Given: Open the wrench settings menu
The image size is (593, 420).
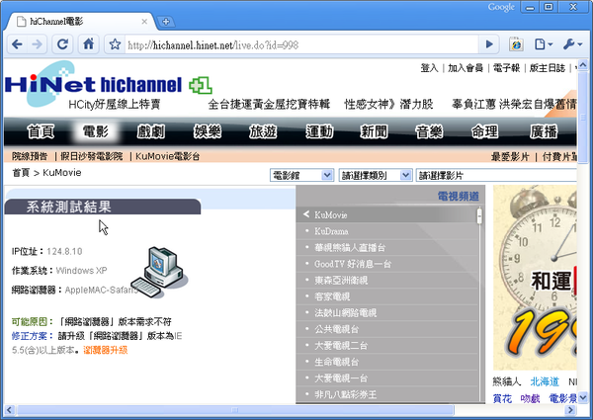Looking at the screenshot, I should click(x=572, y=44).
